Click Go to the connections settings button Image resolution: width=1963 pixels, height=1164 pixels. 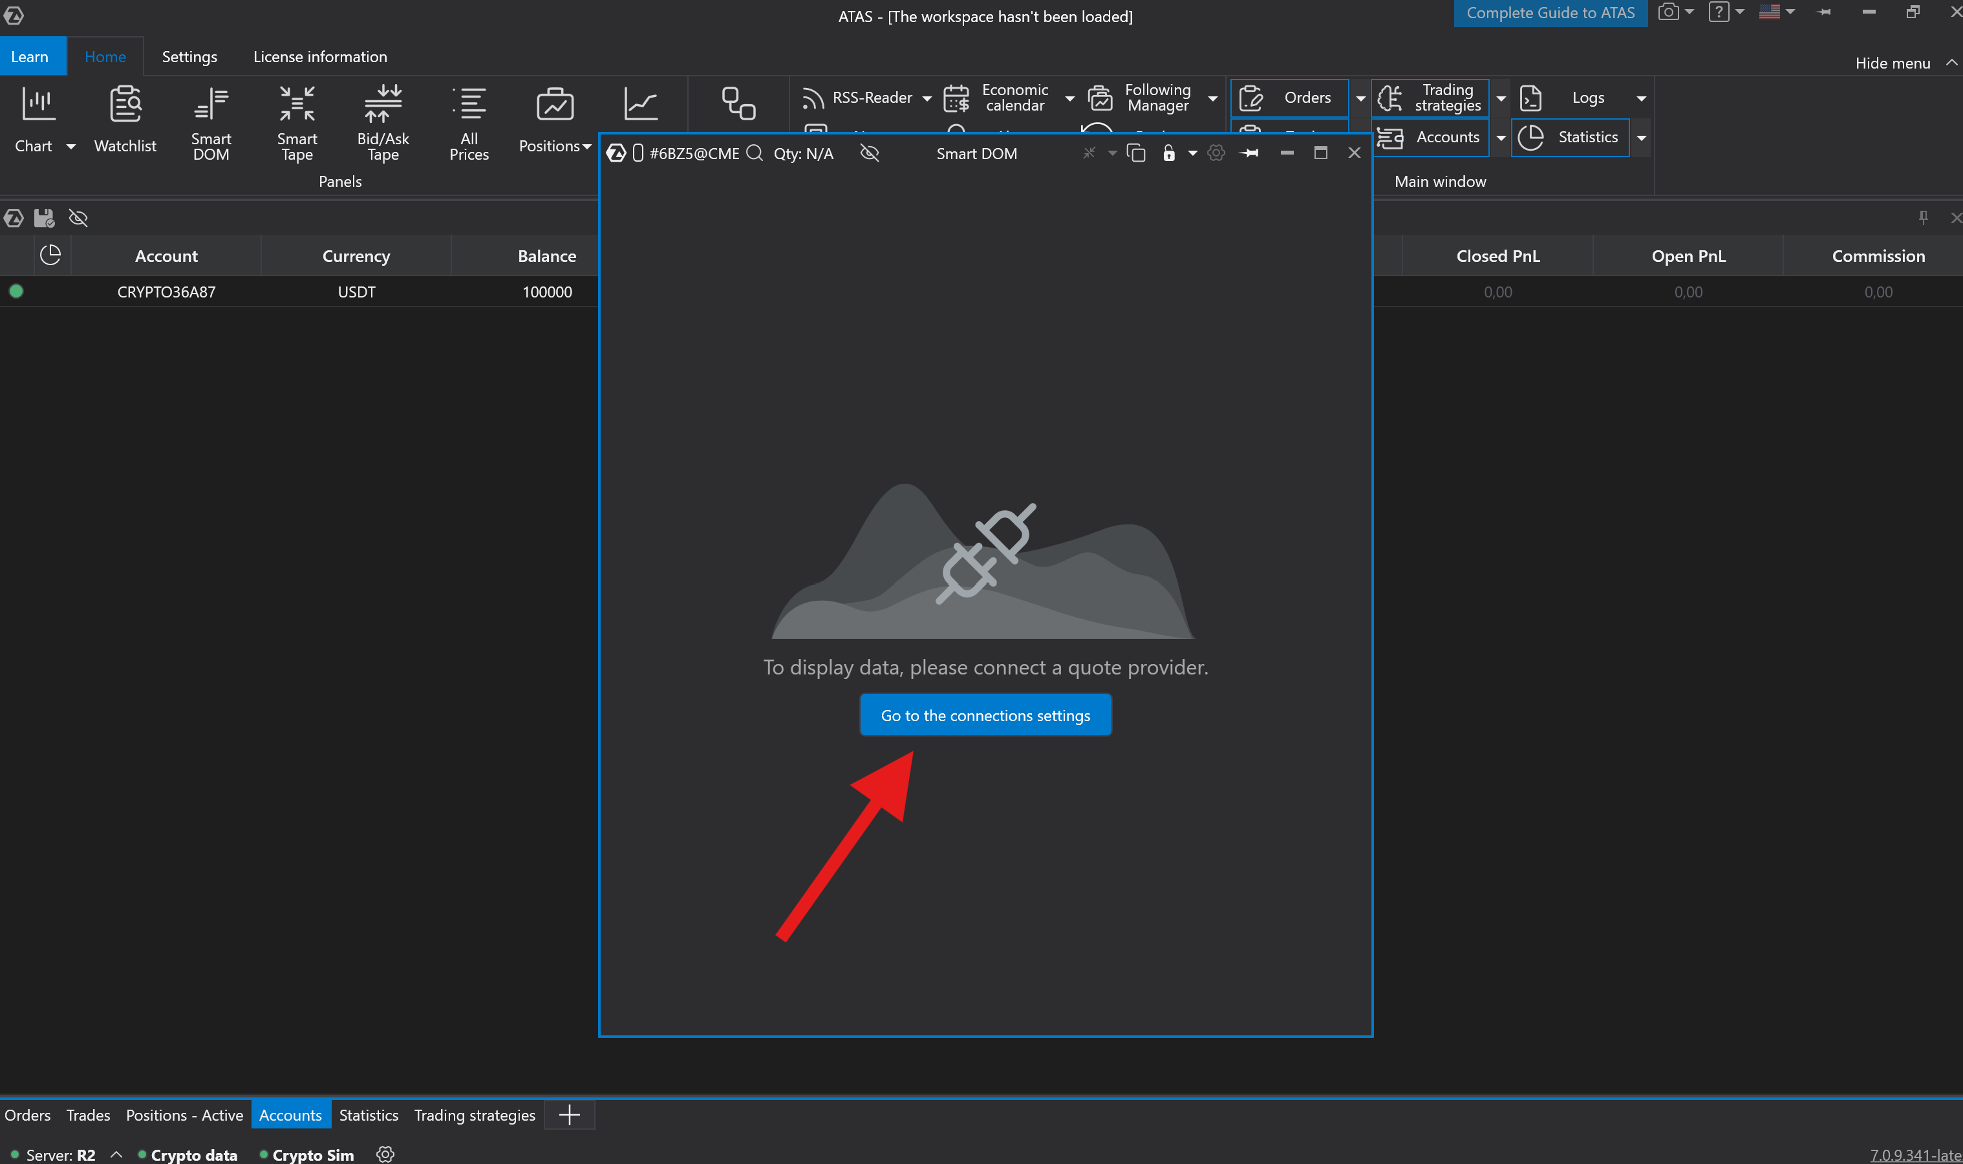pyautogui.click(x=985, y=715)
